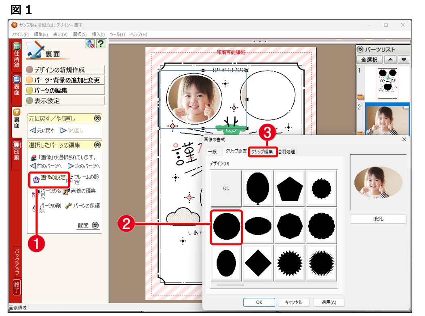Select the circle clip shape

tap(226, 227)
